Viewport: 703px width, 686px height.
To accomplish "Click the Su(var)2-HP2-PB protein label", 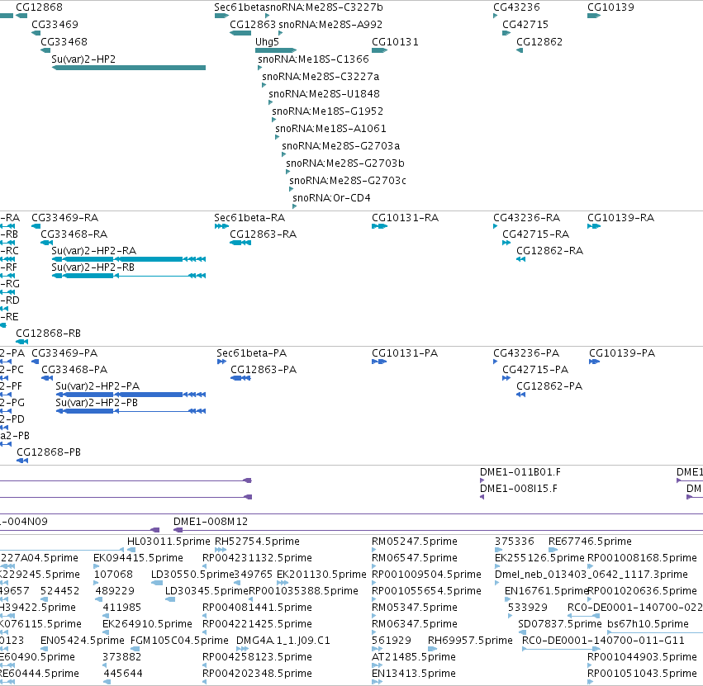I will pyautogui.click(x=97, y=403).
